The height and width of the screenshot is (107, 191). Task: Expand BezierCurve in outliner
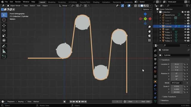pyautogui.click(x=160, y=15)
